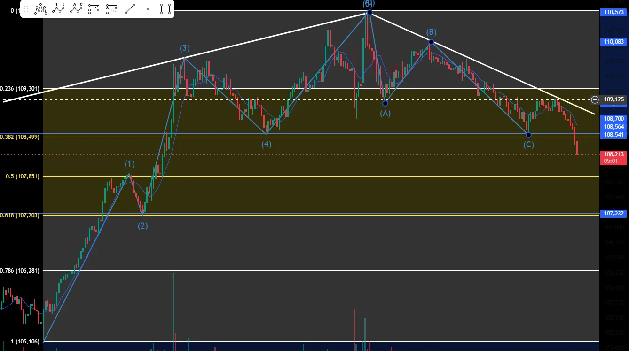Select the Trend Line drawing tool
The image size is (629, 351).
click(x=130, y=9)
